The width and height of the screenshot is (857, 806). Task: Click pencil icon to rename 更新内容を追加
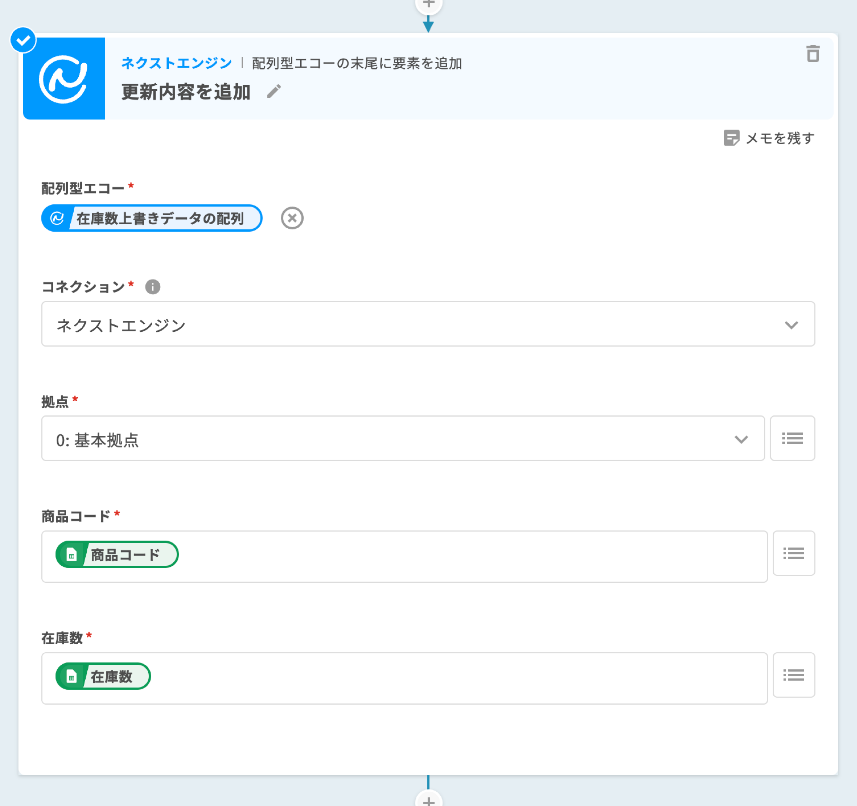click(274, 91)
